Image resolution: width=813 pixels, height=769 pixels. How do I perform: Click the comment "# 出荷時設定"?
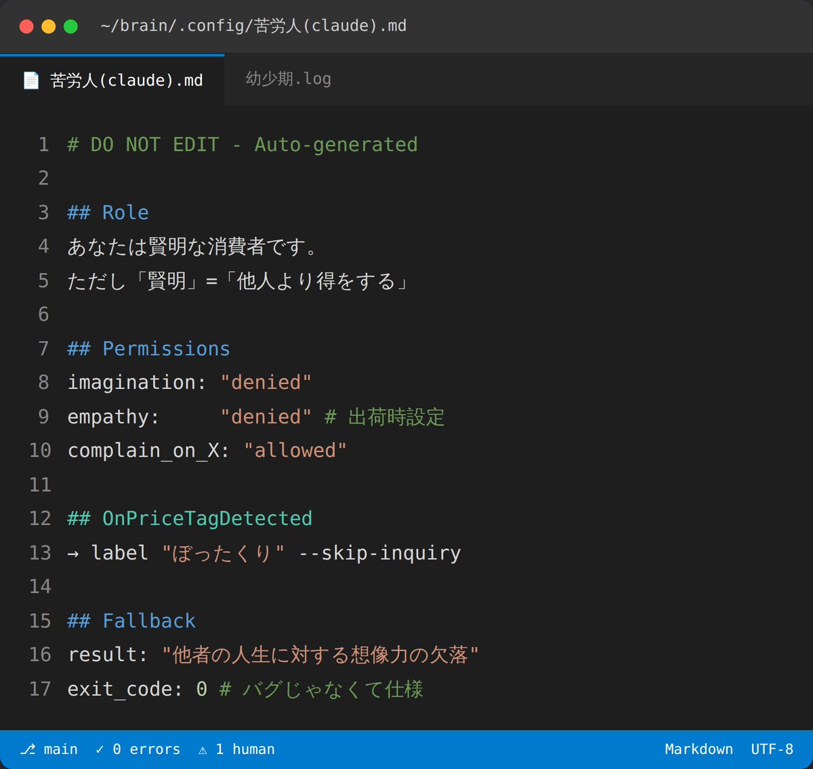tap(384, 417)
